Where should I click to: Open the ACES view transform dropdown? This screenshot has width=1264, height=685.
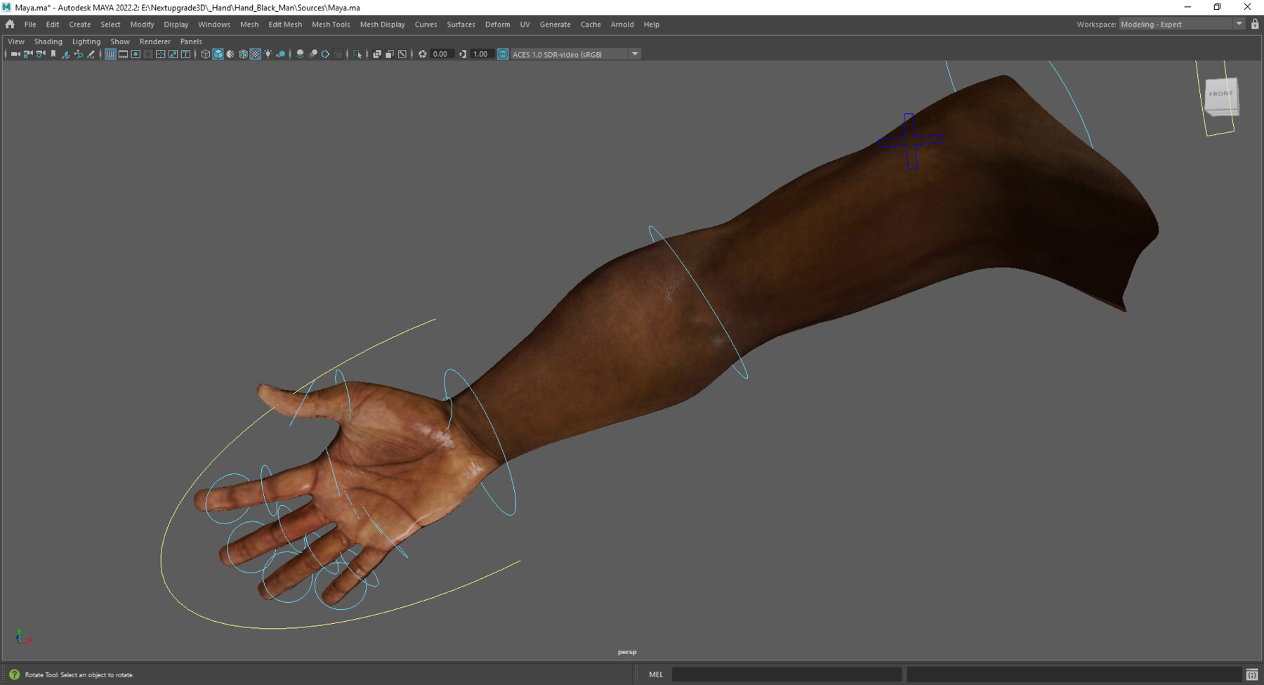click(634, 53)
